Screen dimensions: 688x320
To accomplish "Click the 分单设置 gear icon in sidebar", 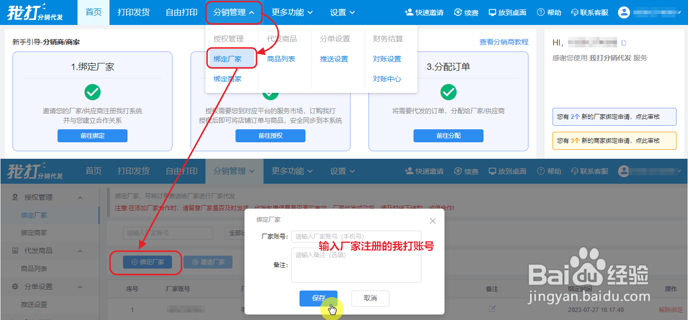I will pos(15,287).
